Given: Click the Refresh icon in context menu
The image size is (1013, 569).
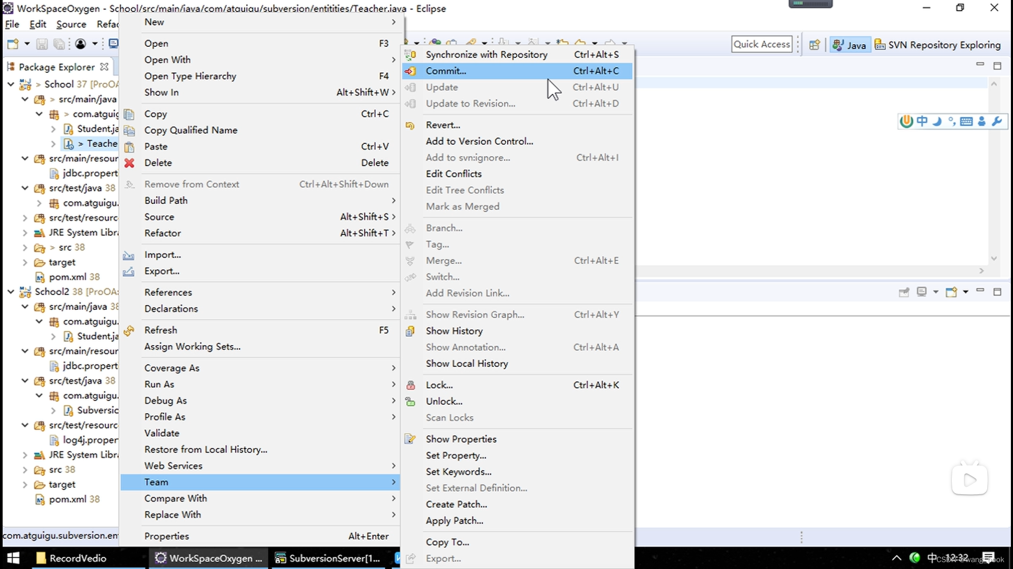Looking at the screenshot, I should [x=129, y=330].
